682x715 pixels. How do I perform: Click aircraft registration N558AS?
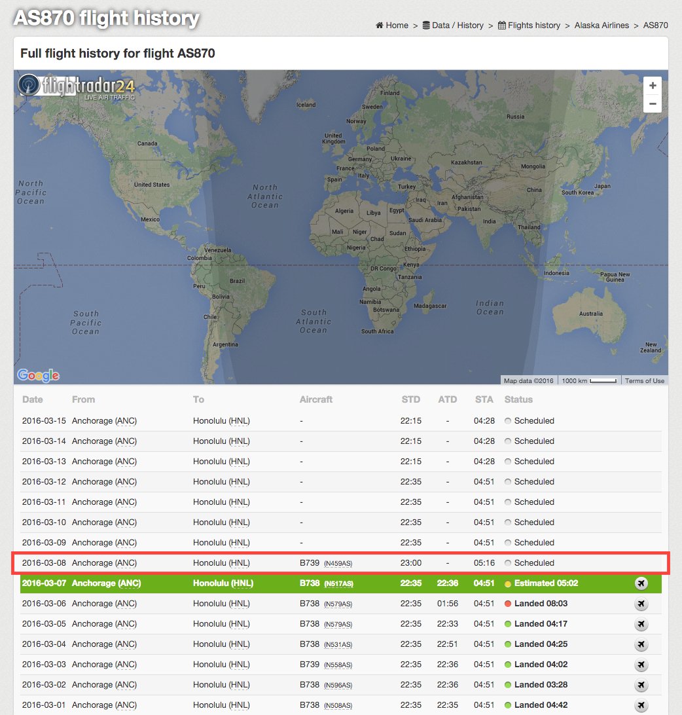tap(338, 665)
